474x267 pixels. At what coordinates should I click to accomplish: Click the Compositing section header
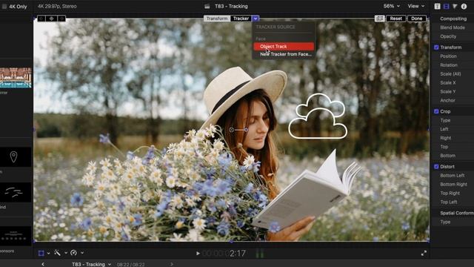(453, 19)
